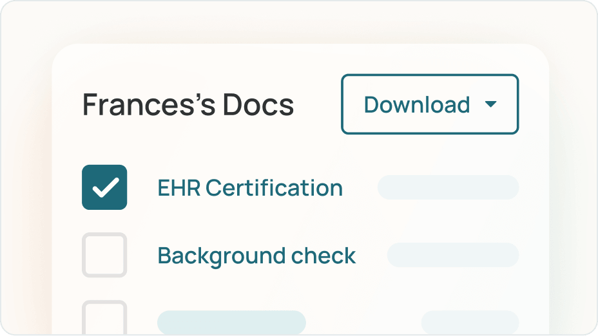Click empty space between EHR Certification and its pill
The width and height of the screenshot is (598, 336).
click(360, 188)
